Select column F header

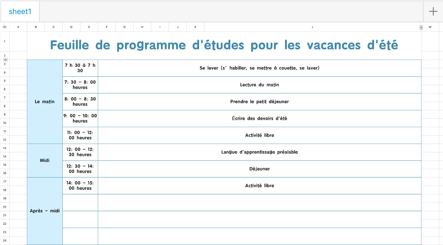(x=107, y=27)
